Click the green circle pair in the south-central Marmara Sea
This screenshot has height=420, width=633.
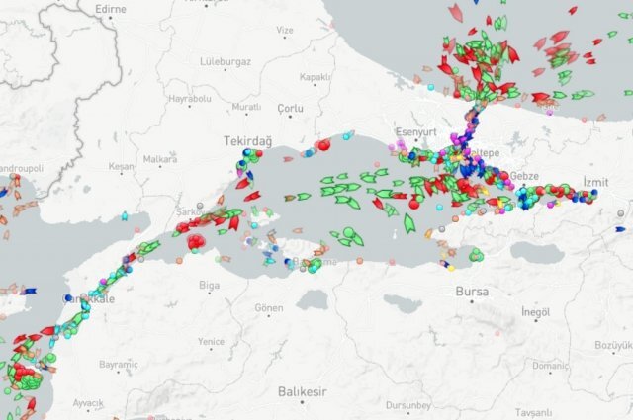349,233
